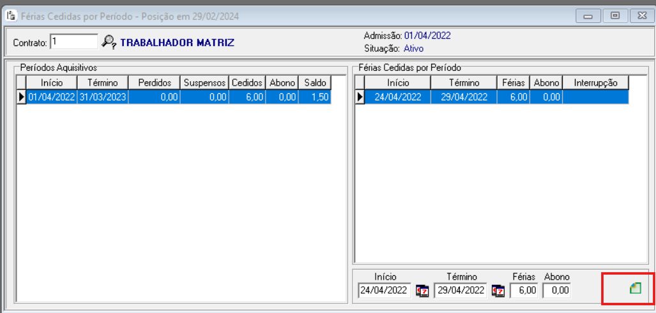Select row marker in Férias Cedidas grid
Screen dimensions: 656x313
click(360, 97)
